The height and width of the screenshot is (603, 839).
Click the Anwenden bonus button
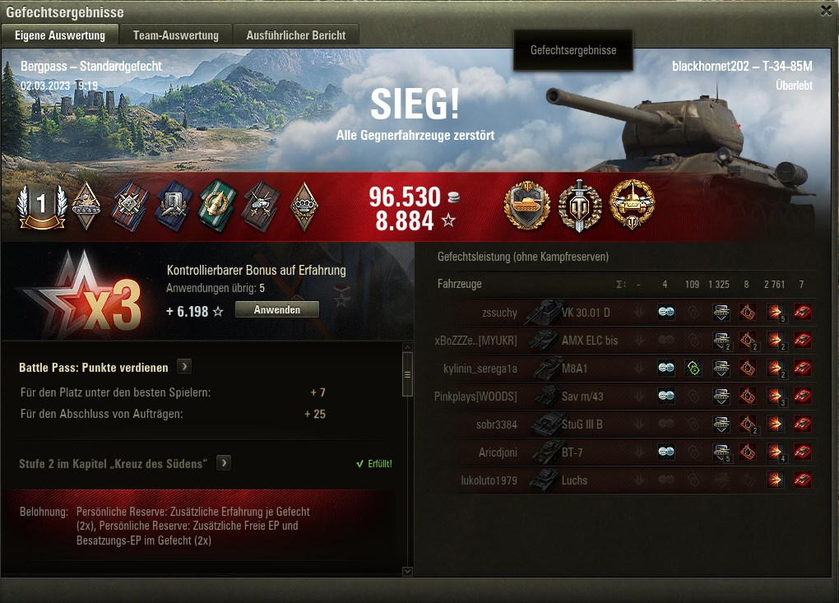tap(277, 310)
